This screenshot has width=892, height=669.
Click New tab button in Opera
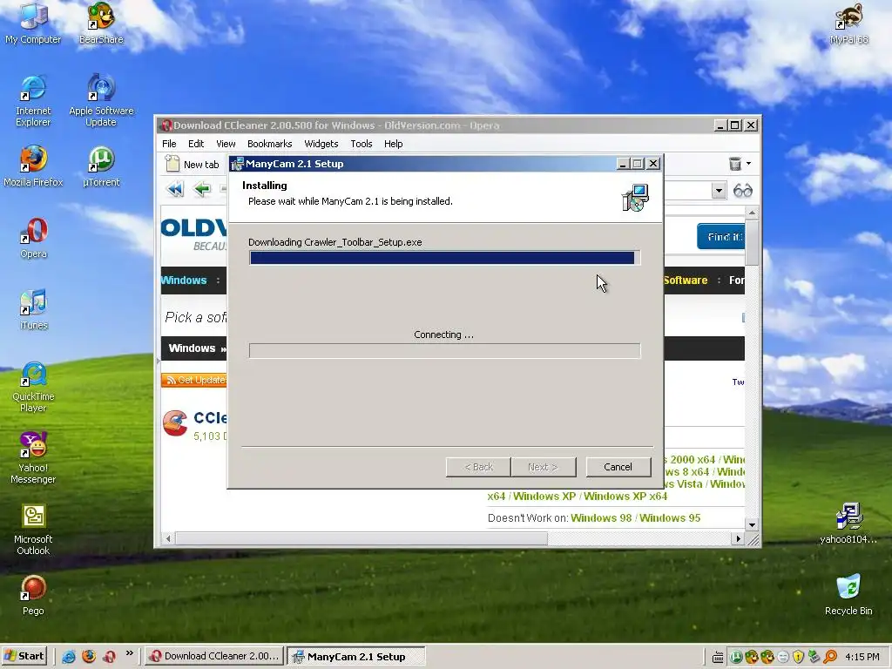(x=193, y=165)
